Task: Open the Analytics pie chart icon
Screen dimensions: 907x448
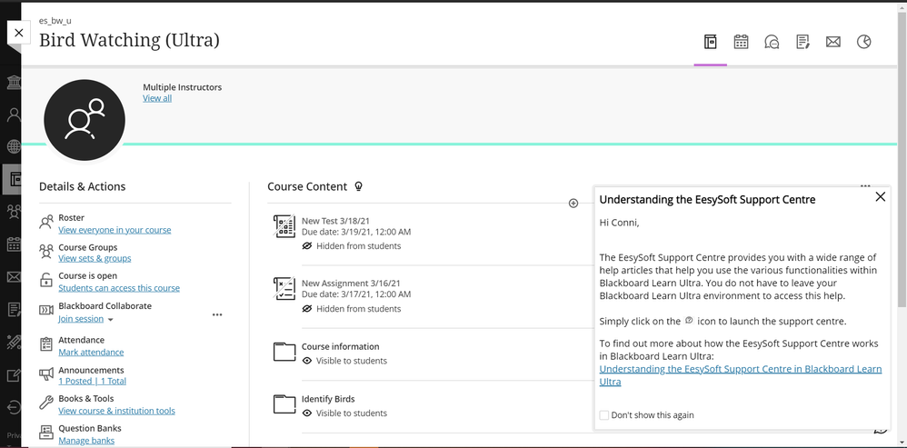Action: point(863,42)
